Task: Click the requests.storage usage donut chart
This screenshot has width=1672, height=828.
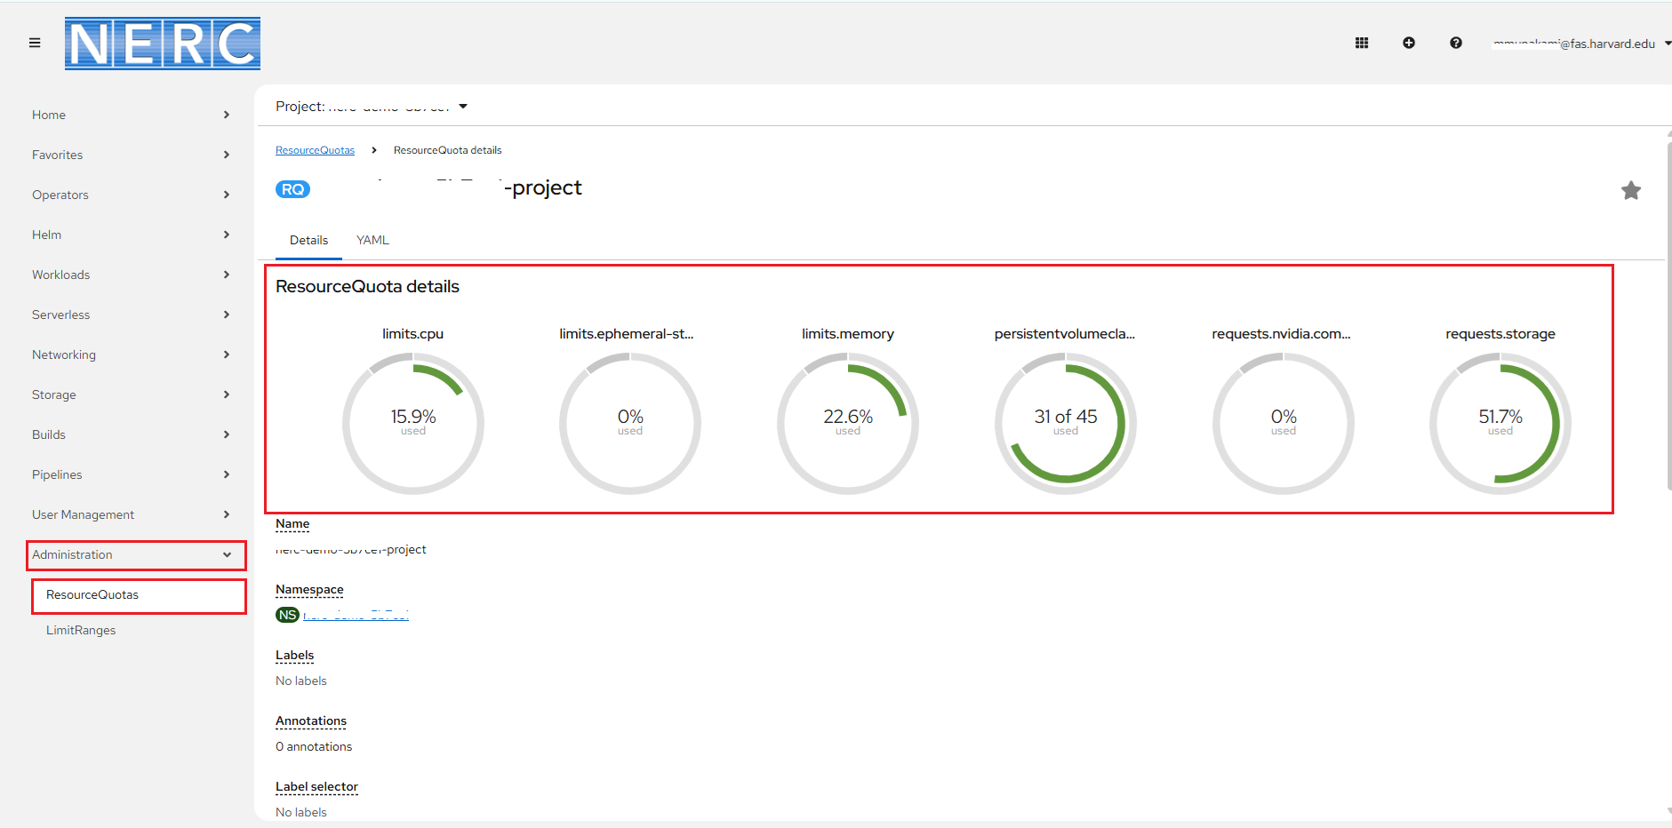Action: pyautogui.click(x=1500, y=423)
